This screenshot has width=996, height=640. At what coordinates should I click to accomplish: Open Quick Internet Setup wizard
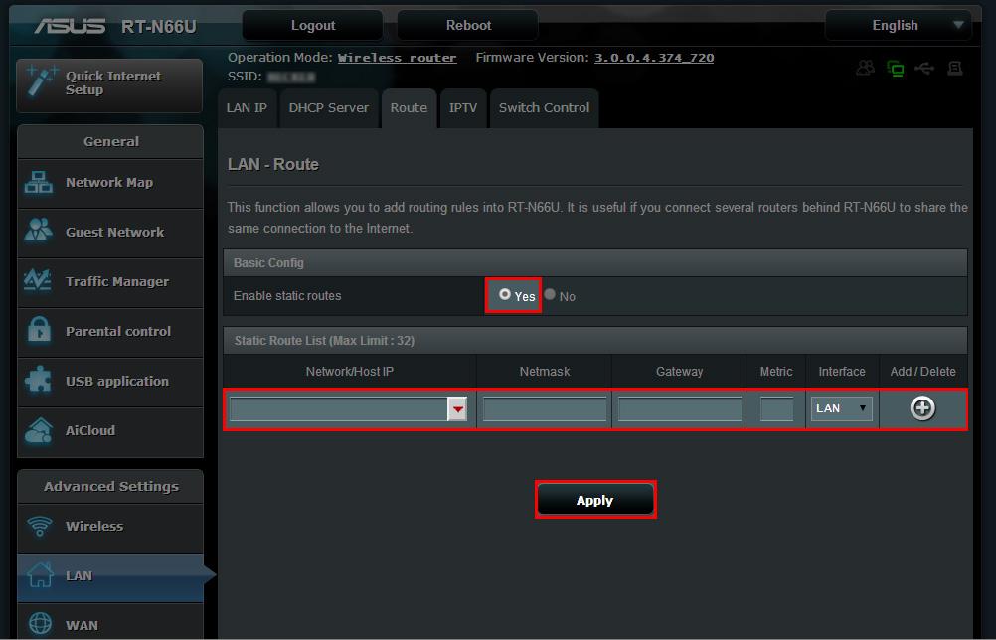click(x=109, y=85)
